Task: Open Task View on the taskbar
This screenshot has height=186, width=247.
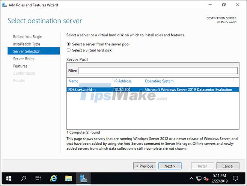Action: click(38, 178)
